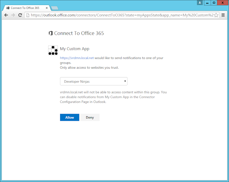
Task: Open the Chrome hamburger menu
Action: point(223,15)
